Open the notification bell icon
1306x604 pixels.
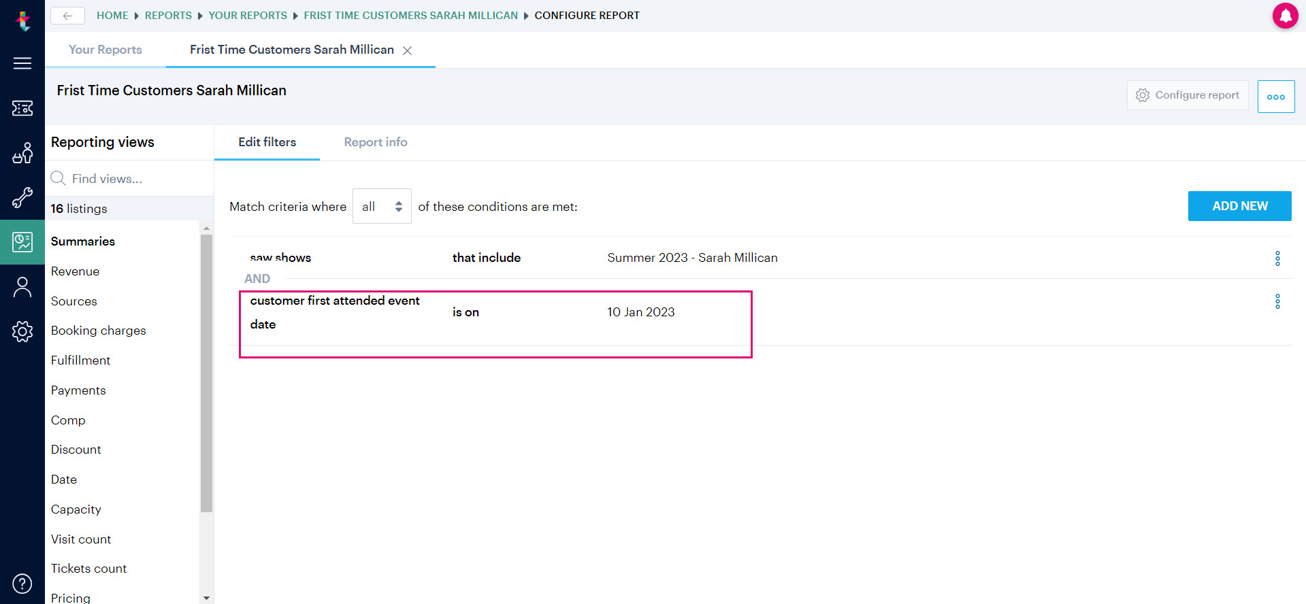click(1285, 16)
